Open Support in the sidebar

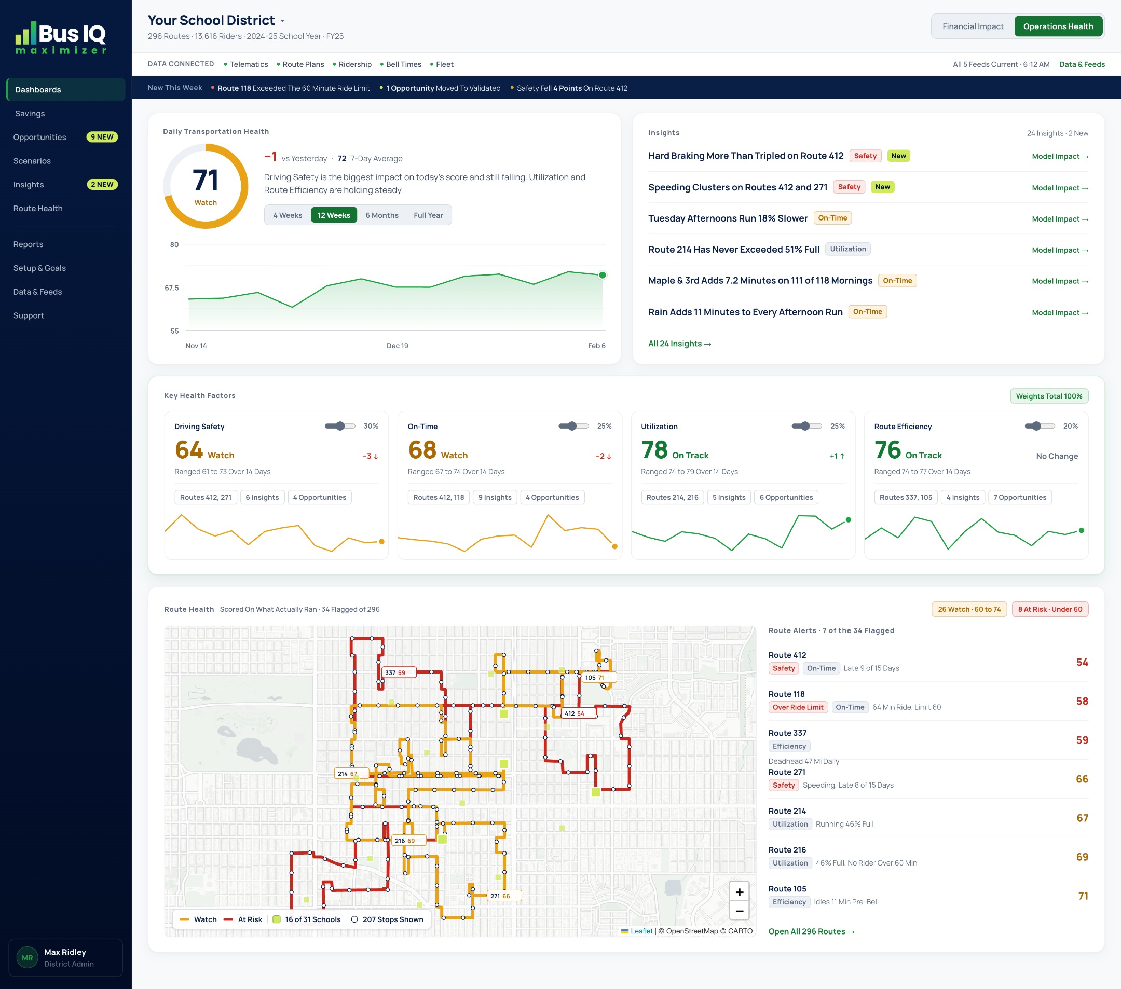(66, 315)
